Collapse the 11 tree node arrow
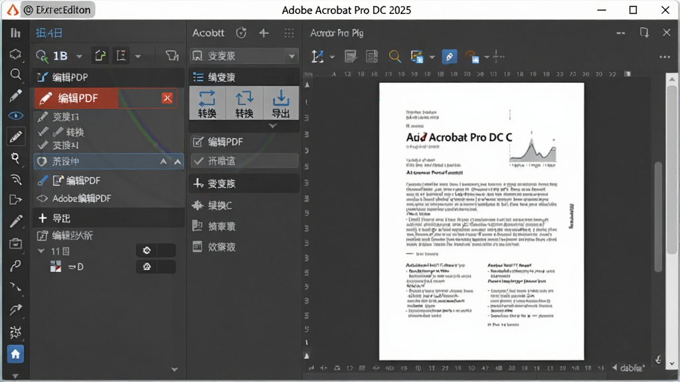680x382 pixels. click(41, 251)
